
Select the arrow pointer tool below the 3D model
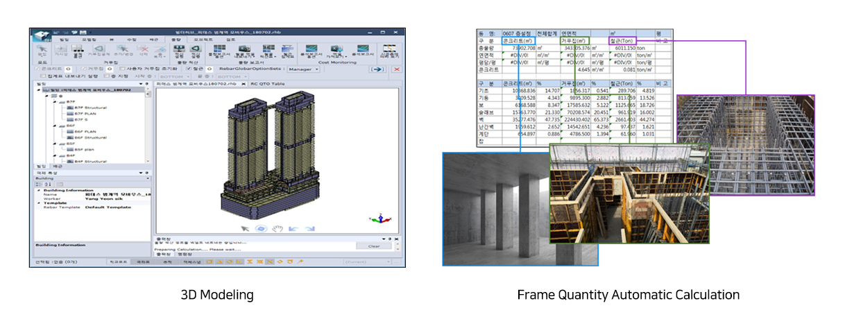244,228
